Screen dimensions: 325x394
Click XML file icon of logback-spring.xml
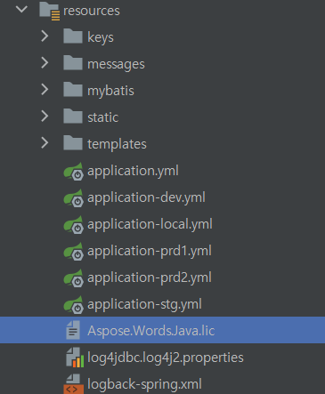[x=74, y=384]
